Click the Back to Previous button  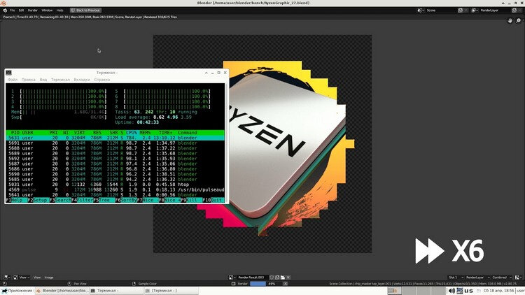pos(85,10)
